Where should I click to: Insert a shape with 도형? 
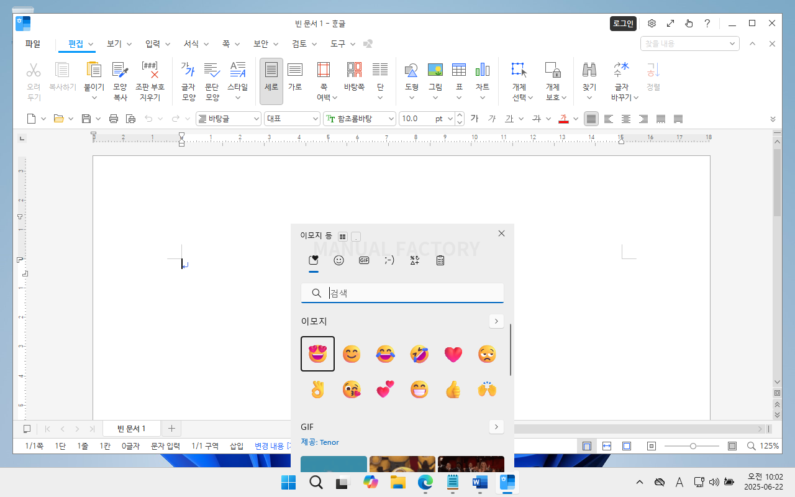point(411,70)
